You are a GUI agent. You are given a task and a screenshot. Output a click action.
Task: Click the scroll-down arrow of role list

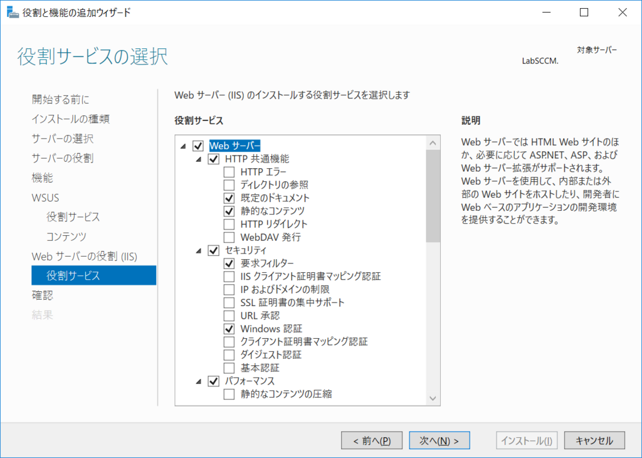pyautogui.click(x=433, y=398)
